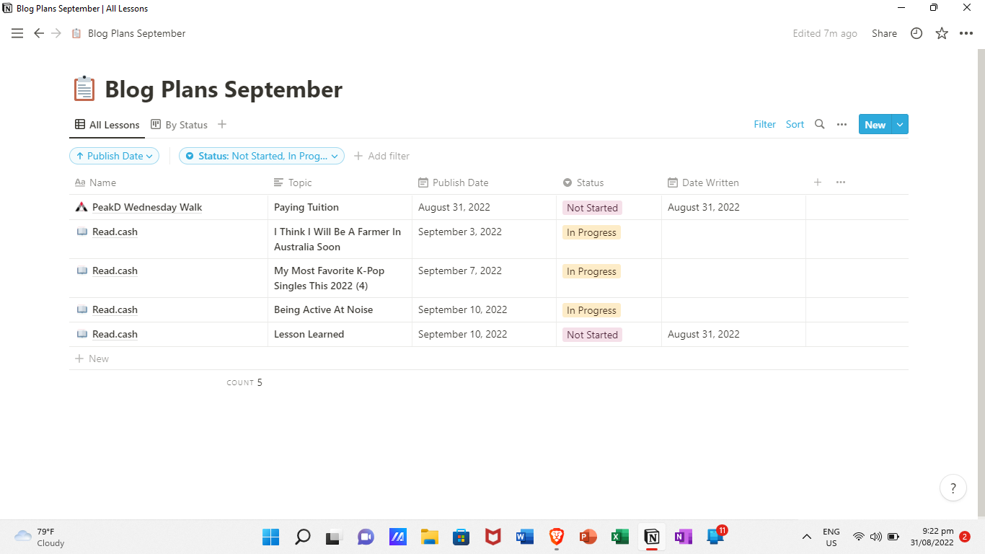Open the Help question mark button
Screen dimensions: 985x554
[953, 488]
